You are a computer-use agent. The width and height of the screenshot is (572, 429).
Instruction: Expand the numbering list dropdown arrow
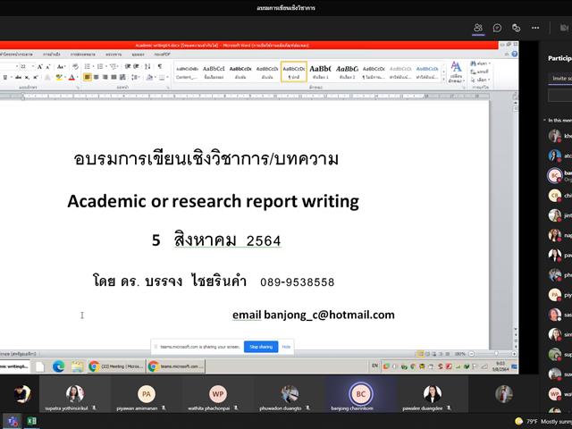(x=106, y=66)
